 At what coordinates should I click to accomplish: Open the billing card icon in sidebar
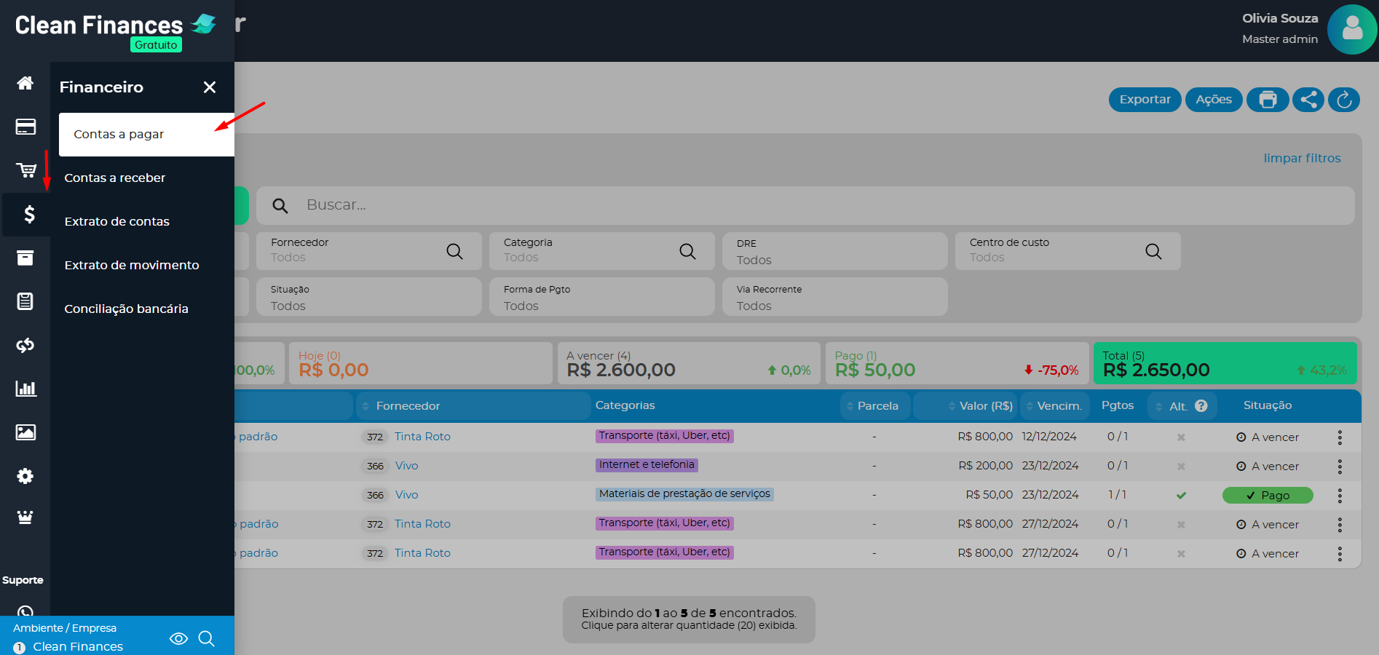(25, 127)
